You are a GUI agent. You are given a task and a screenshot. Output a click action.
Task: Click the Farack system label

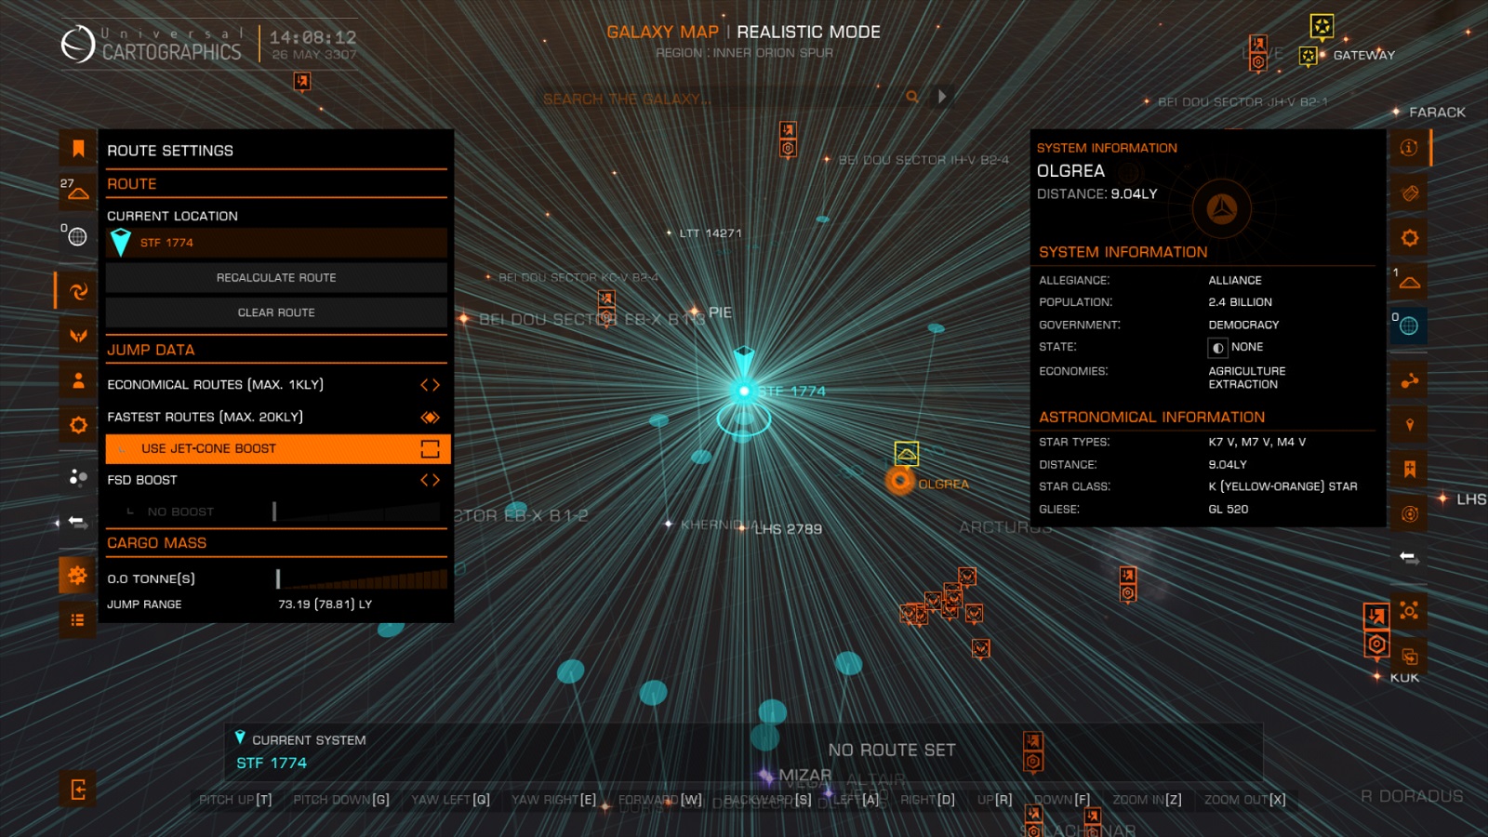click(1437, 113)
